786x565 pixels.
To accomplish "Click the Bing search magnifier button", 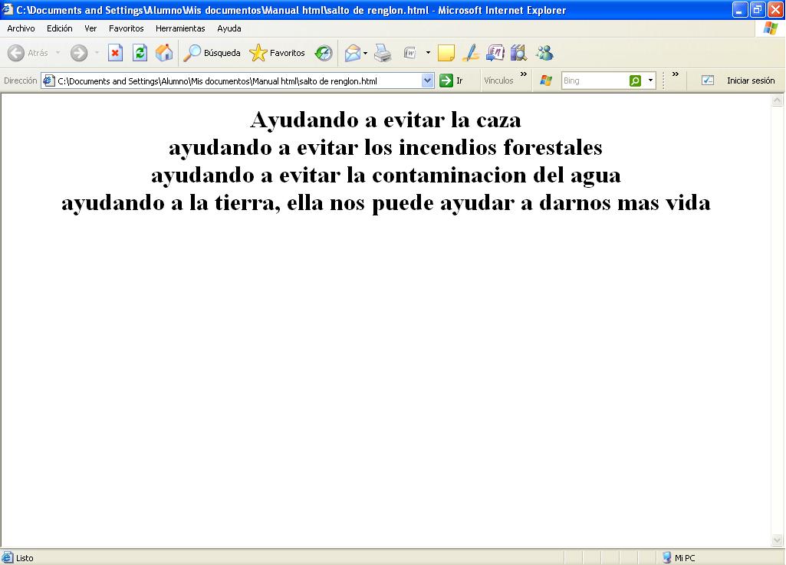I will 634,80.
